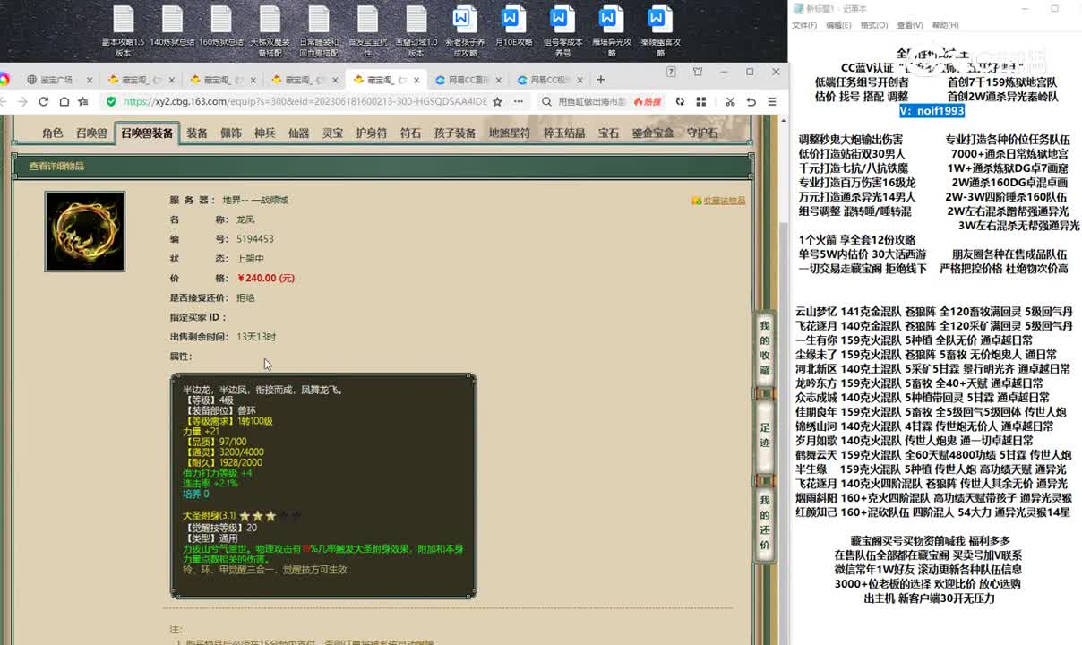This screenshot has height=645, width=1082.
Task: Click the browser skin shirt icon
Action: click(698, 73)
